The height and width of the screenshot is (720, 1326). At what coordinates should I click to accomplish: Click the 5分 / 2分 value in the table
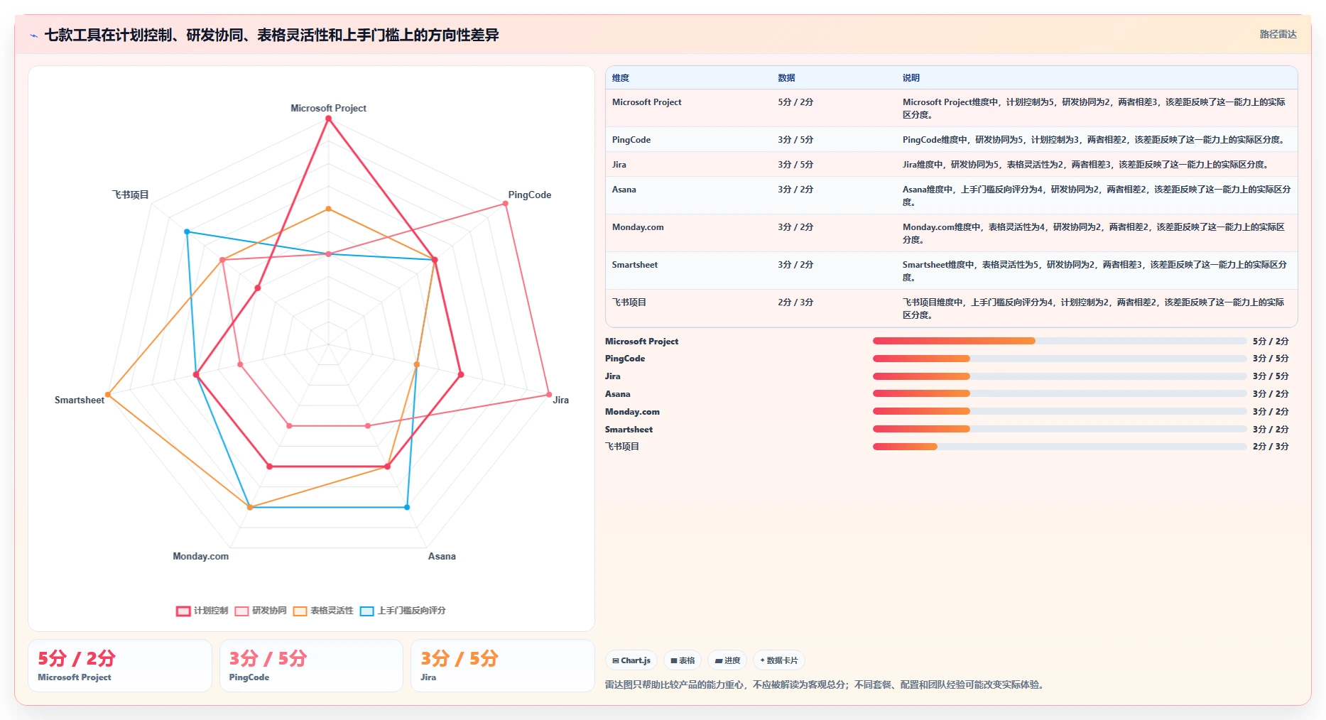pyautogui.click(x=795, y=102)
